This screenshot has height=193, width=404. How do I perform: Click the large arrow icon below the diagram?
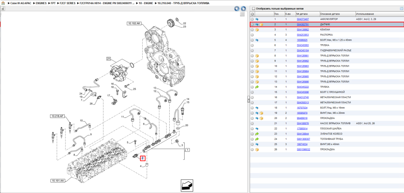[x=187, y=185]
